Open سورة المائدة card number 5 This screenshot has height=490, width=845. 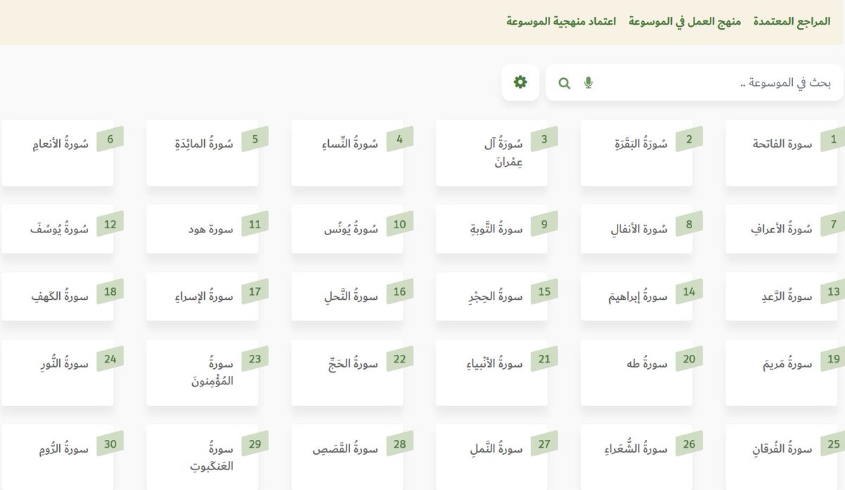(202, 152)
